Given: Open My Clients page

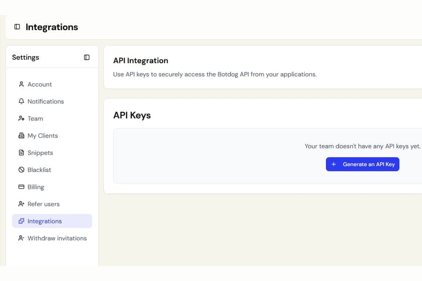Looking at the screenshot, I should [x=52, y=135].
